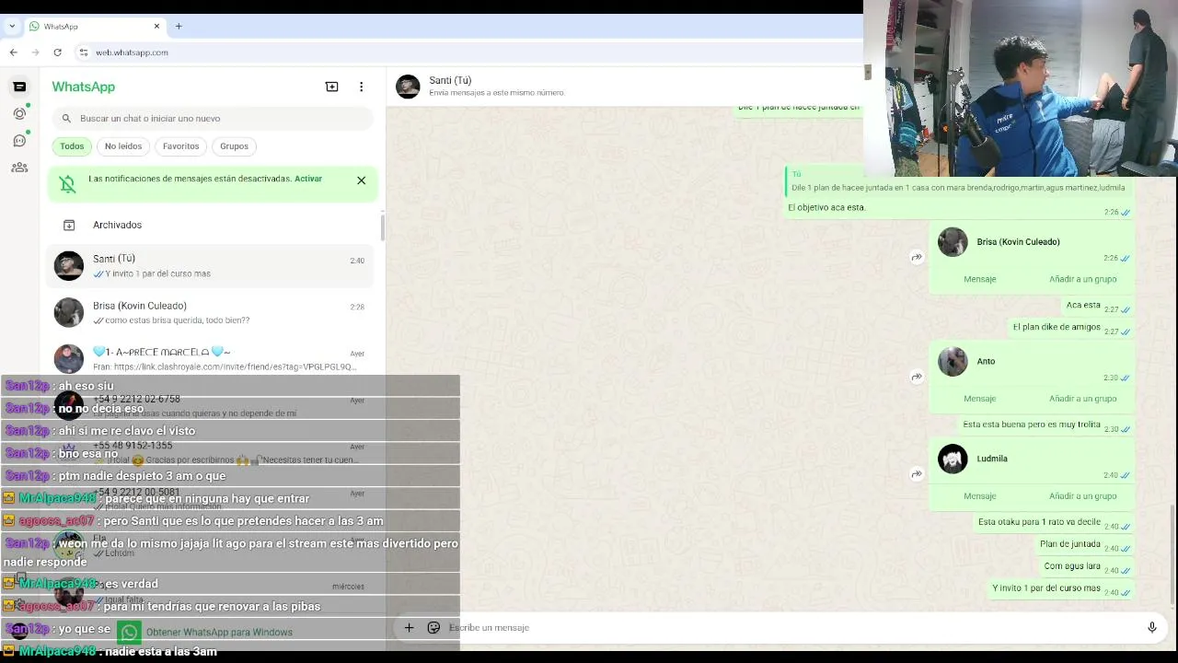This screenshot has width=1178, height=663.
Task: Select the 'Favoritos' filter tab
Action: (x=180, y=146)
